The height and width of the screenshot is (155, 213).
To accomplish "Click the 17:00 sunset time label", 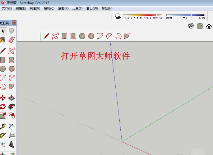I will tap(202, 18).
